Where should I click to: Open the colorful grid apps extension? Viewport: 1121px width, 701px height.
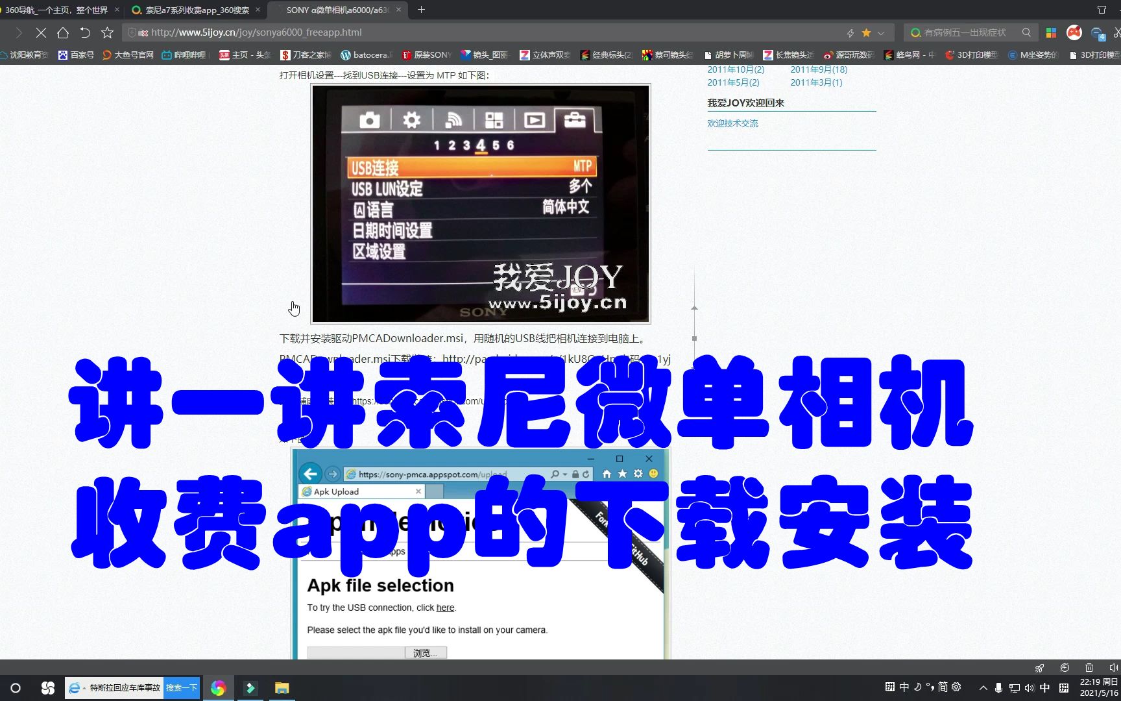pyautogui.click(x=1052, y=32)
